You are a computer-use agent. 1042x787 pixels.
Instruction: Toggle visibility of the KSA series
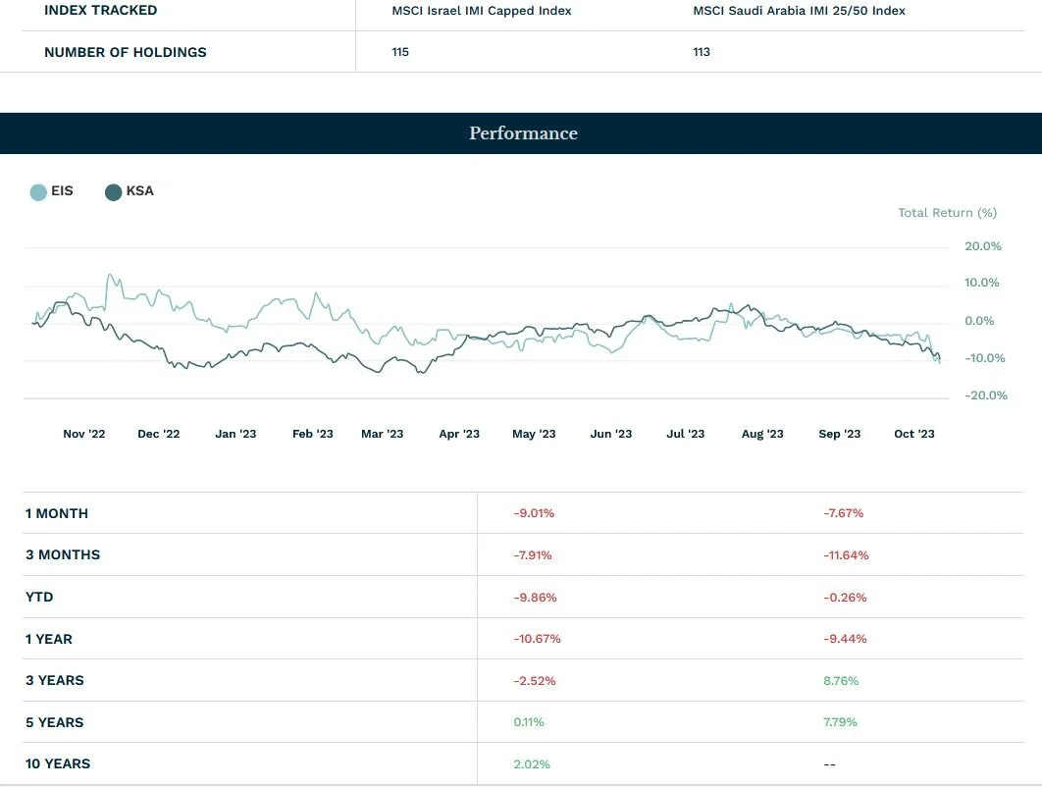tap(130, 191)
